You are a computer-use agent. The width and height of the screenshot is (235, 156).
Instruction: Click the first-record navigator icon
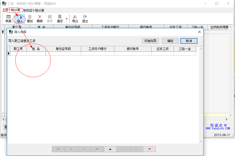point(58,149)
